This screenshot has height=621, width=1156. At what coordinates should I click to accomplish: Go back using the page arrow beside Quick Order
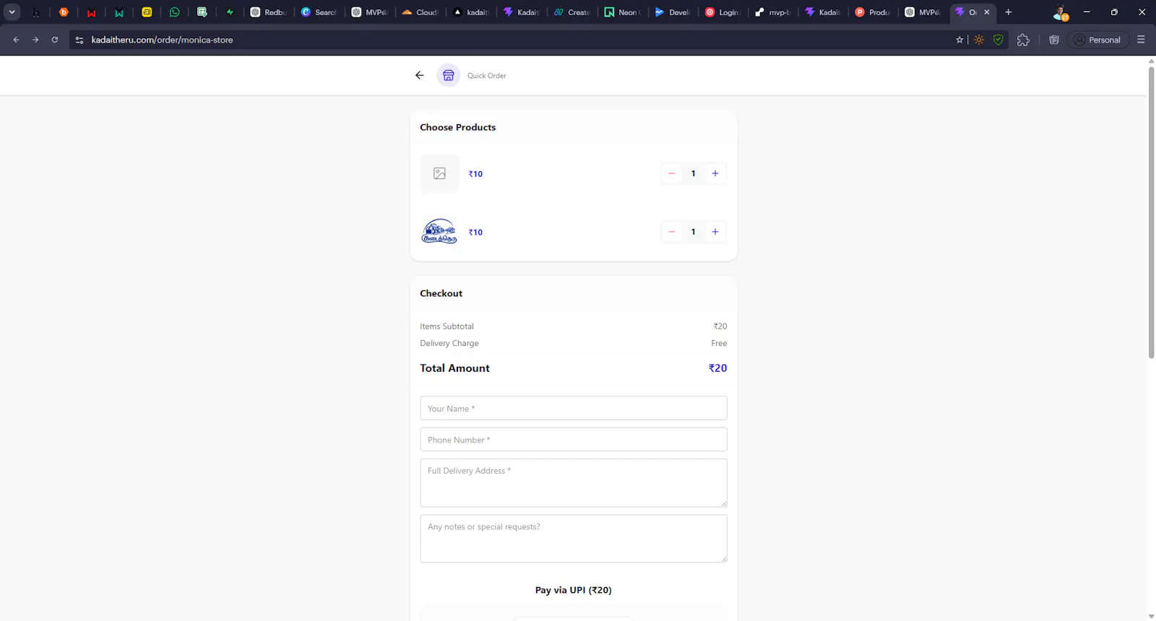click(420, 75)
